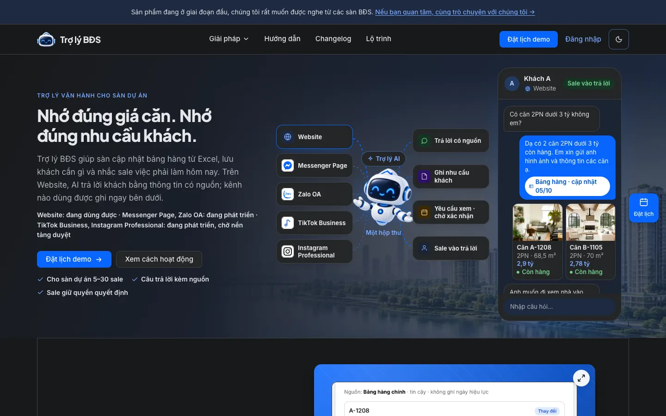
Task: Click the floating Đặt lịch side button
Action: coord(644,208)
